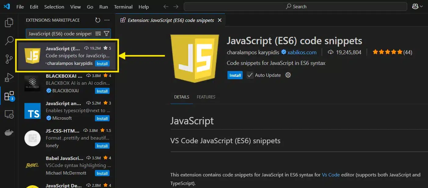428x188 pixels.
Task: Open Remote Explorer view
Action: pos(9,114)
